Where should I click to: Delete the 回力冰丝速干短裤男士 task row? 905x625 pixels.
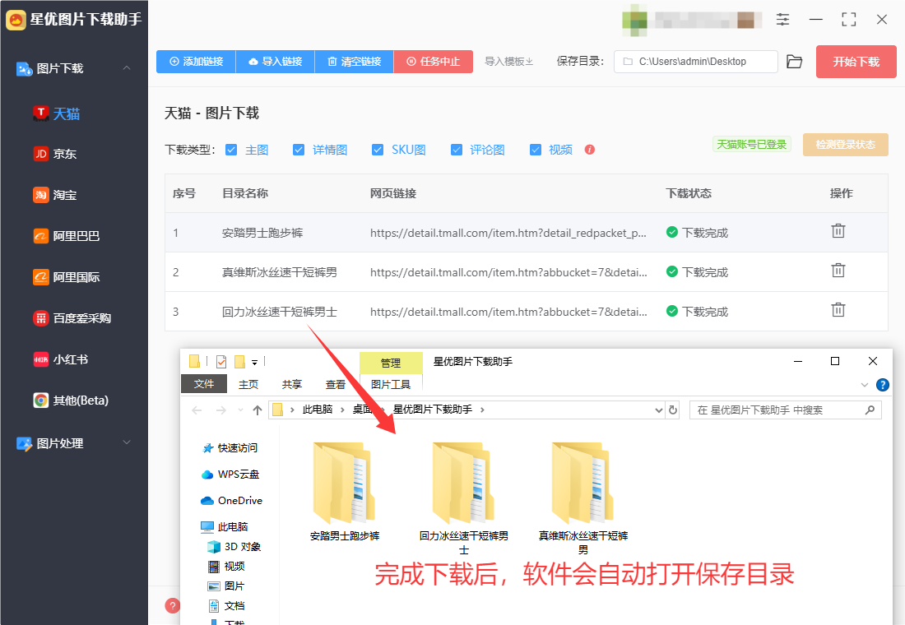[838, 310]
